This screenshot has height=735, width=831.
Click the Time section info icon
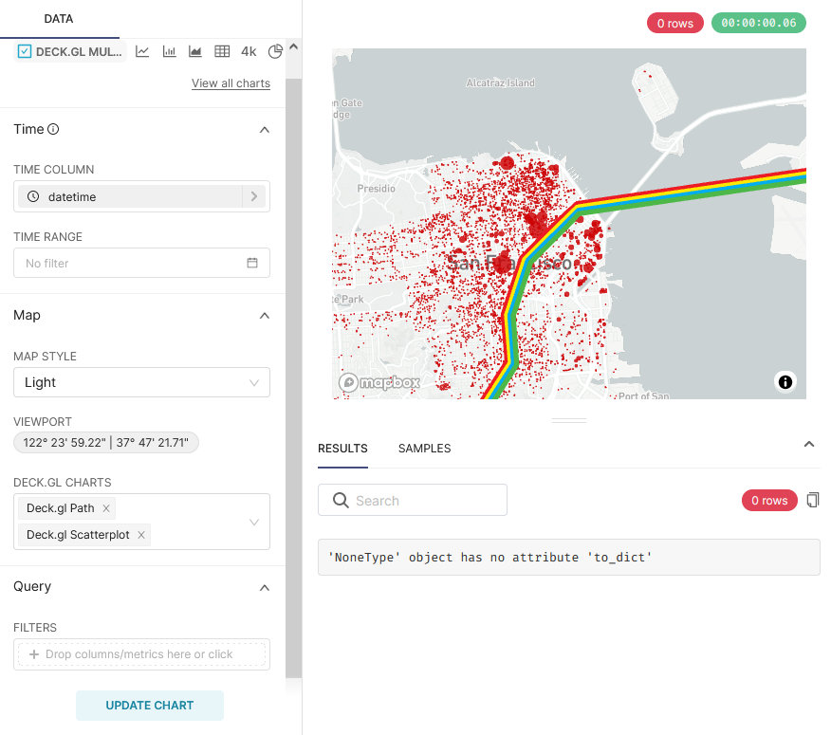coord(54,129)
